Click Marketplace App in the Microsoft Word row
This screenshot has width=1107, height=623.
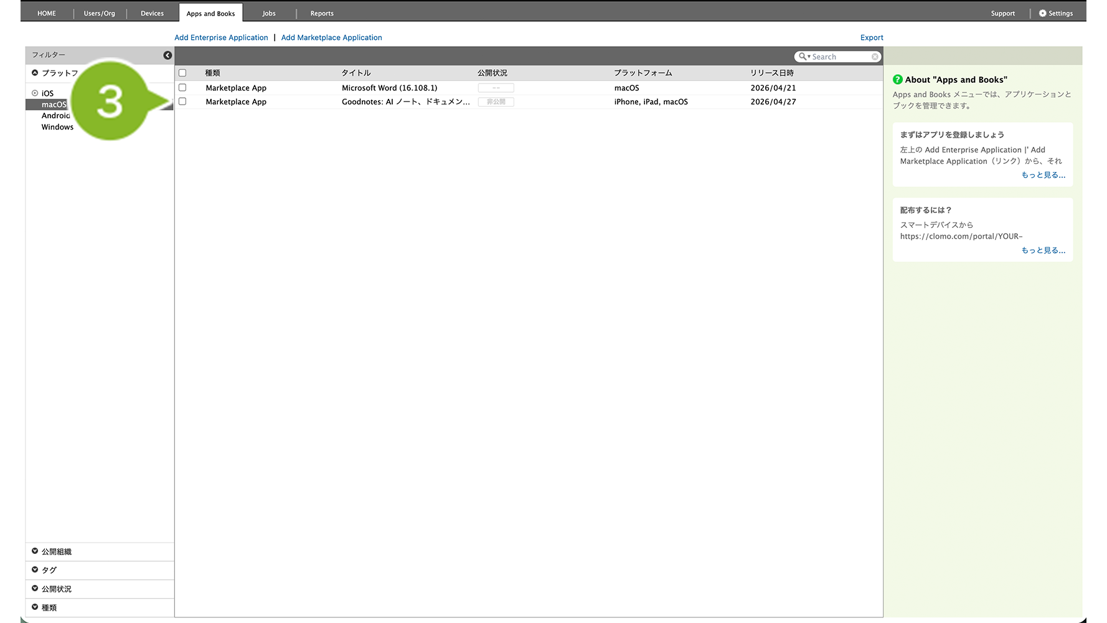point(236,88)
